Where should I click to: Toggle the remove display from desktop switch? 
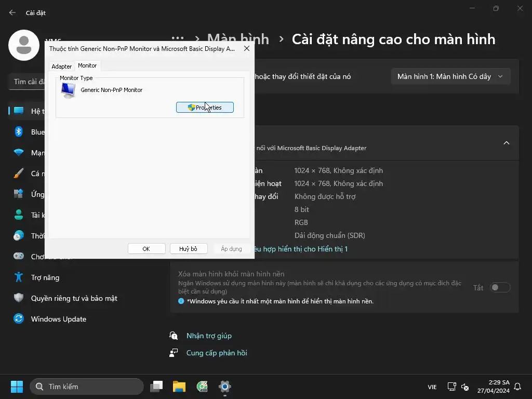point(500,287)
